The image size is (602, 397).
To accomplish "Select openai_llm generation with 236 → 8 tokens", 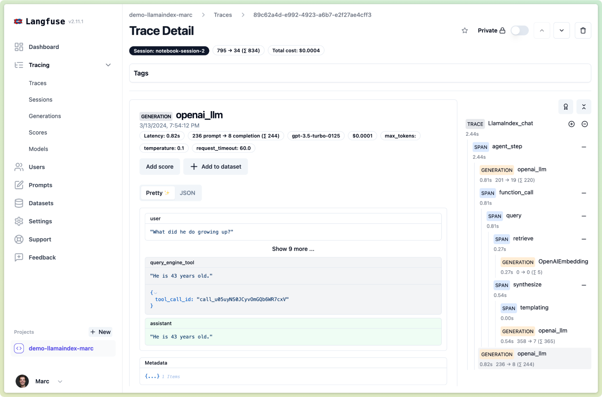I will tap(535, 358).
